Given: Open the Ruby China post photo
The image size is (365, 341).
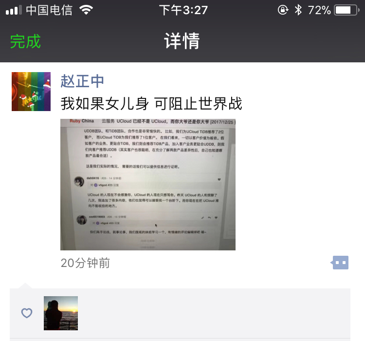Looking at the screenshot, I should click(x=148, y=184).
